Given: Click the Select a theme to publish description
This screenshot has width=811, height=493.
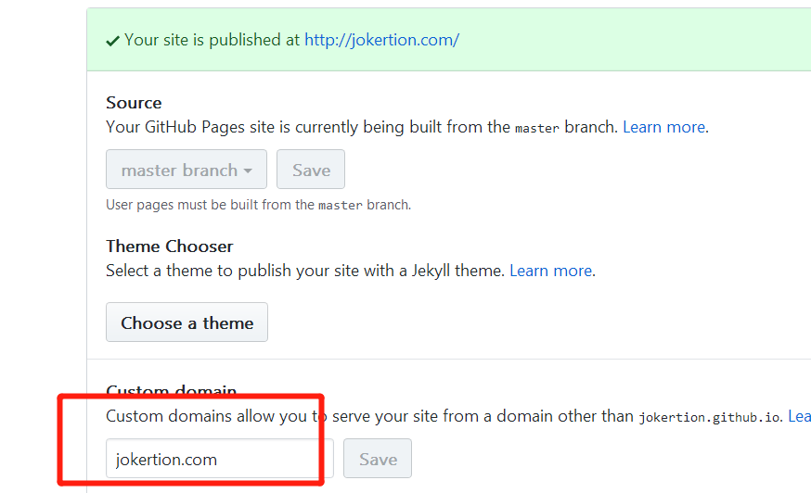Looking at the screenshot, I should pyautogui.click(x=305, y=271).
